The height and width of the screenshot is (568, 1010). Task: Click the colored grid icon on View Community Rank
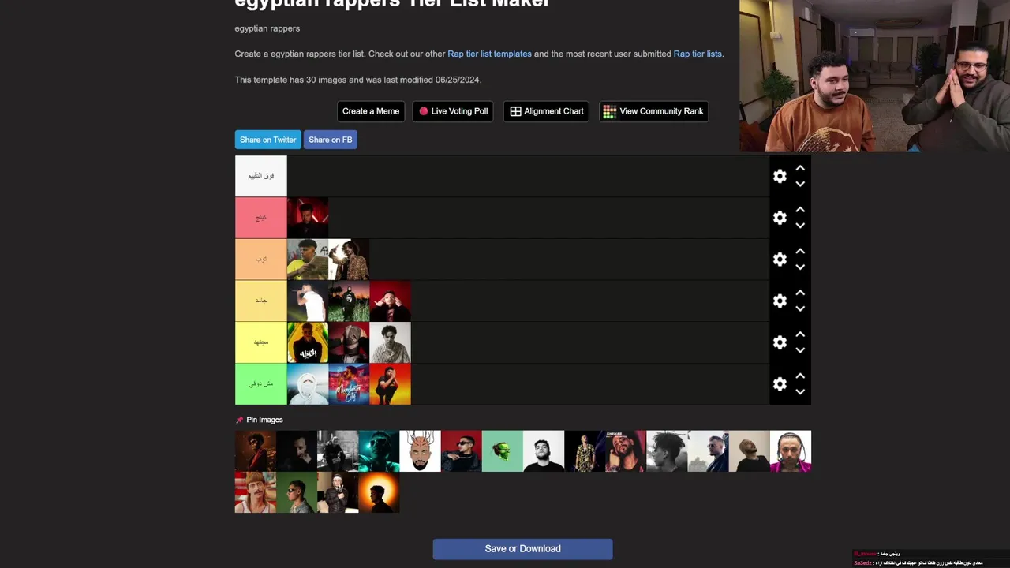[x=609, y=111]
